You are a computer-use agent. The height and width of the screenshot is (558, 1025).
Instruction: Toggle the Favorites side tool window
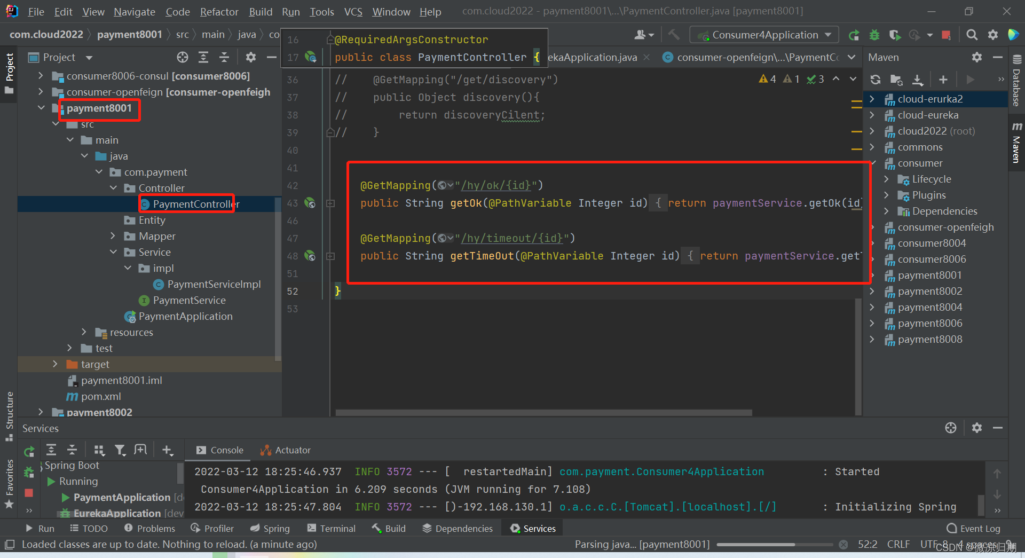(9, 484)
